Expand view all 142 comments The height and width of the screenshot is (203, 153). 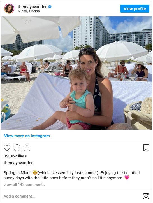pos(24,185)
